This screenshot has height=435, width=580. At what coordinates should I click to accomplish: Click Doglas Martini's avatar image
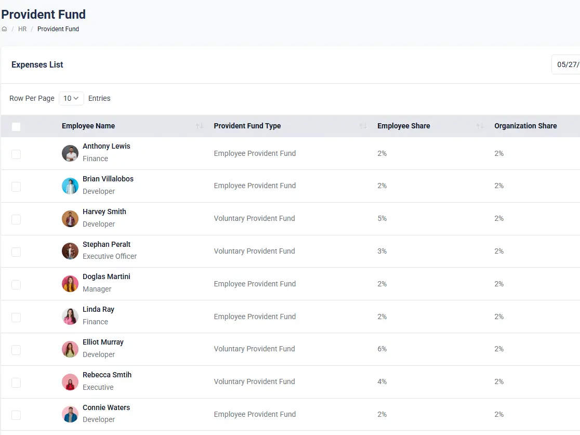(70, 284)
